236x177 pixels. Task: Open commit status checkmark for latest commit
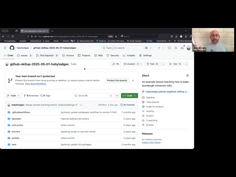(x=81, y=105)
